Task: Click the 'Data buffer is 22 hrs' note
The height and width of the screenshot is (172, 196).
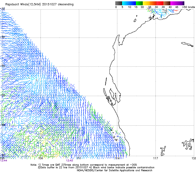Action: click(64, 168)
